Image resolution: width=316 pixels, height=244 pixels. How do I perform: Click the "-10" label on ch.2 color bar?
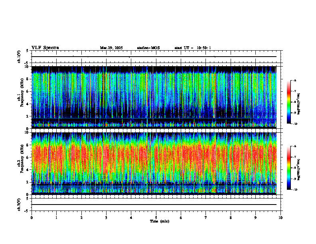pyautogui.click(x=295, y=189)
